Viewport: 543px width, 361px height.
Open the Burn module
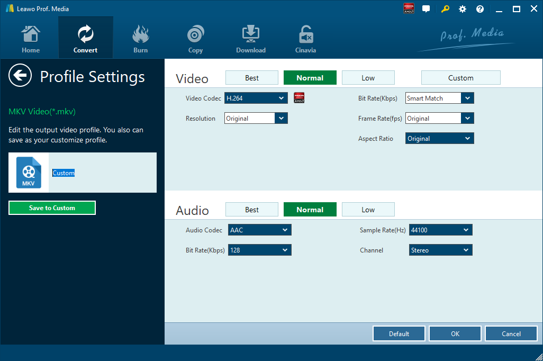pyautogui.click(x=140, y=39)
